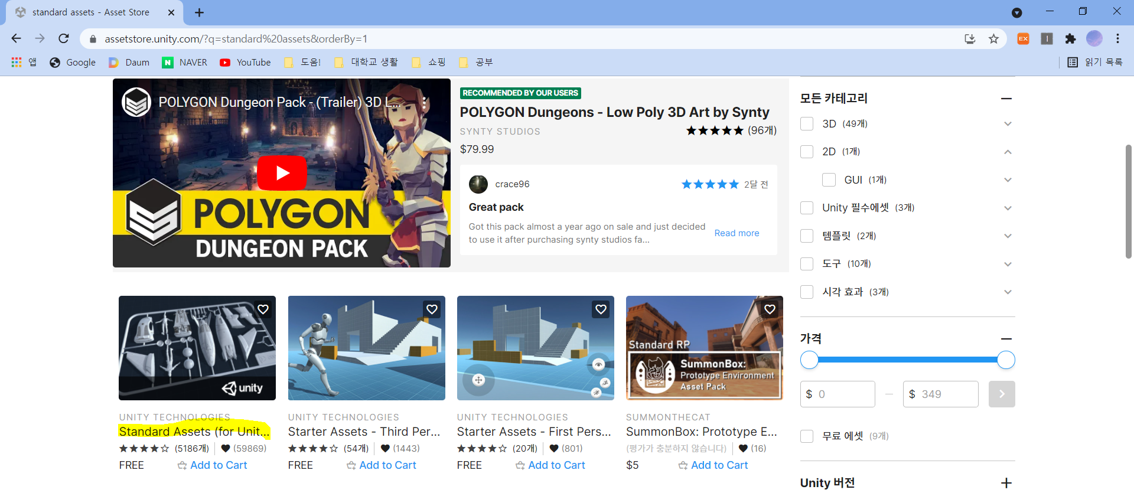Screen dimensions: 1134x493
Task: Check the Unity 필수에셋 checkbox
Action: coord(807,208)
